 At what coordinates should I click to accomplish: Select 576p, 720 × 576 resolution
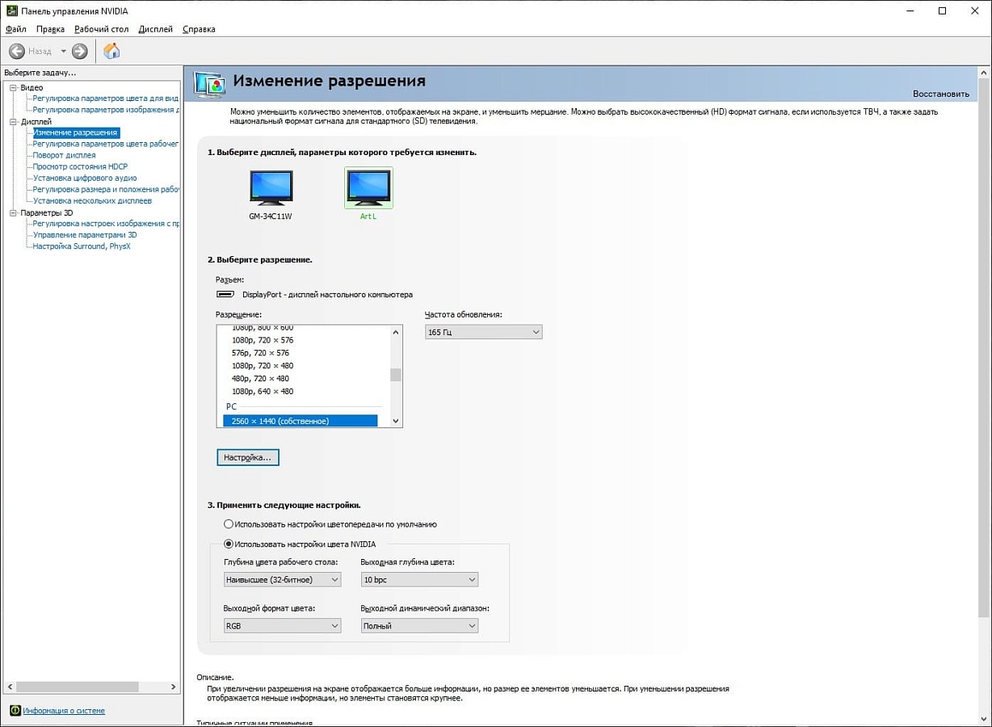coord(260,353)
